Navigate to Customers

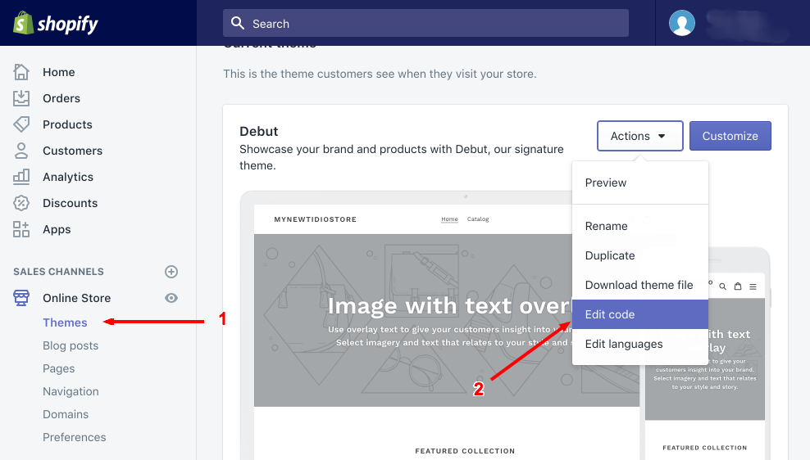(73, 151)
